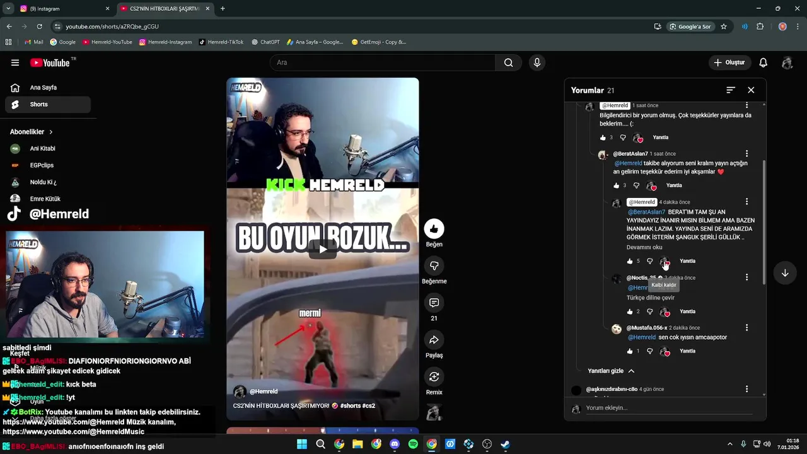Open the Remix option
This screenshot has height=454, width=807.
[x=434, y=376]
